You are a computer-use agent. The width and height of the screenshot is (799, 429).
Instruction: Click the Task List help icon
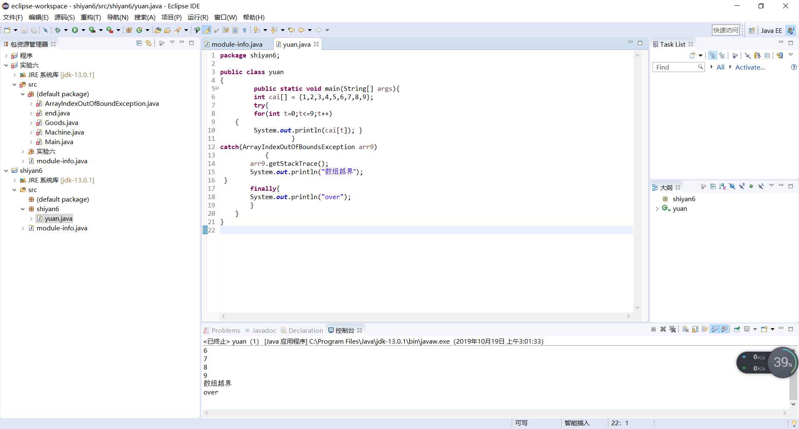click(x=794, y=67)
